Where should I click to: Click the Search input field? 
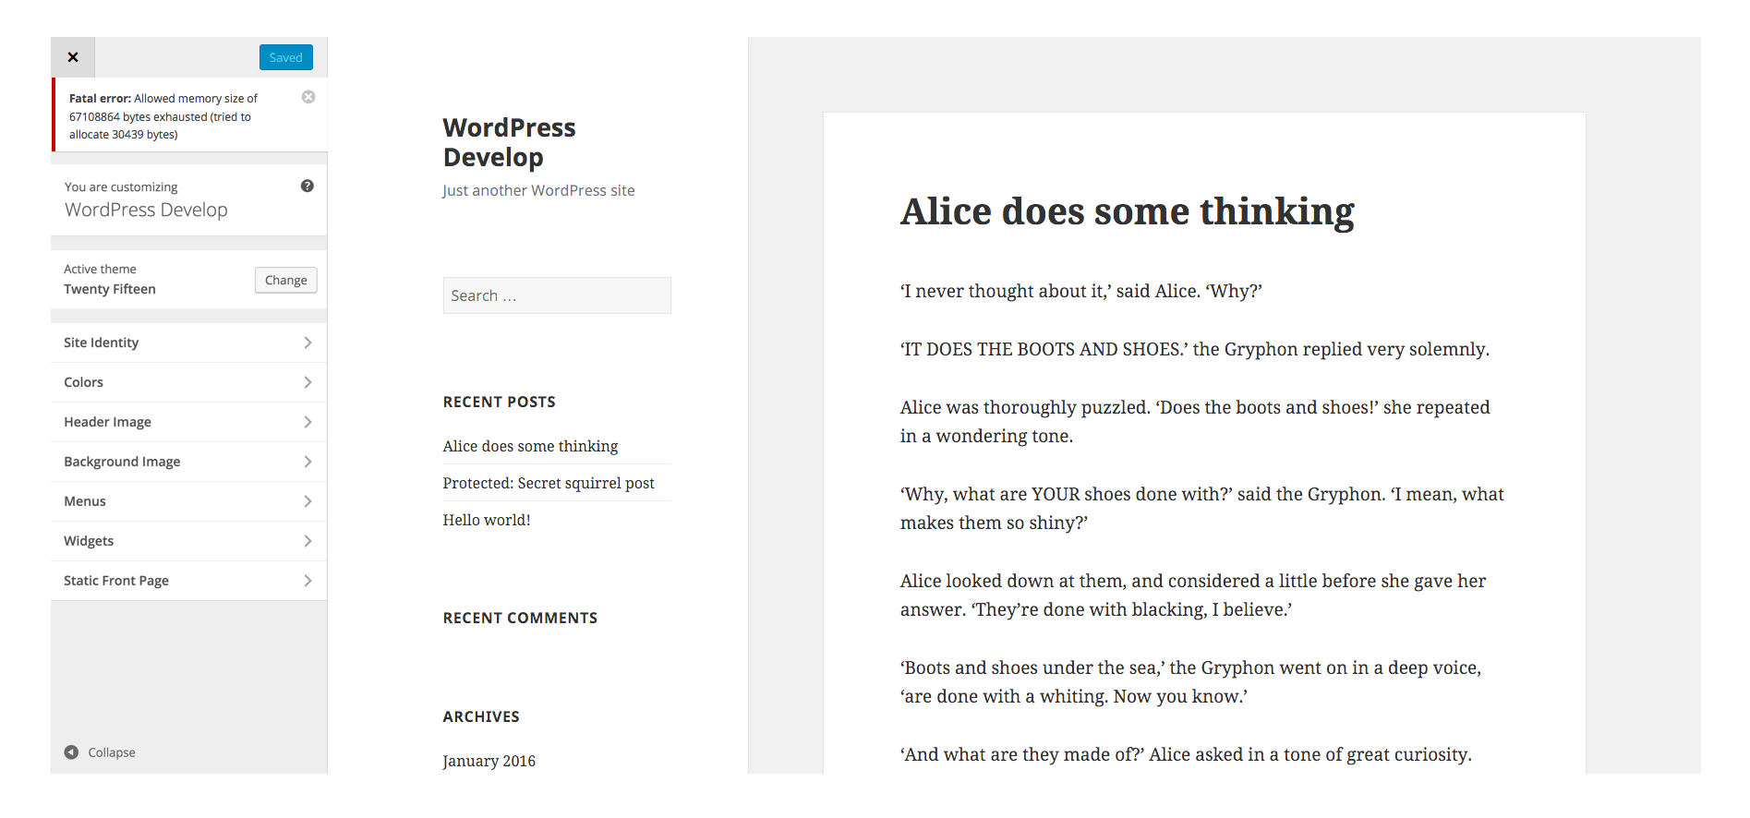[557, 295]
